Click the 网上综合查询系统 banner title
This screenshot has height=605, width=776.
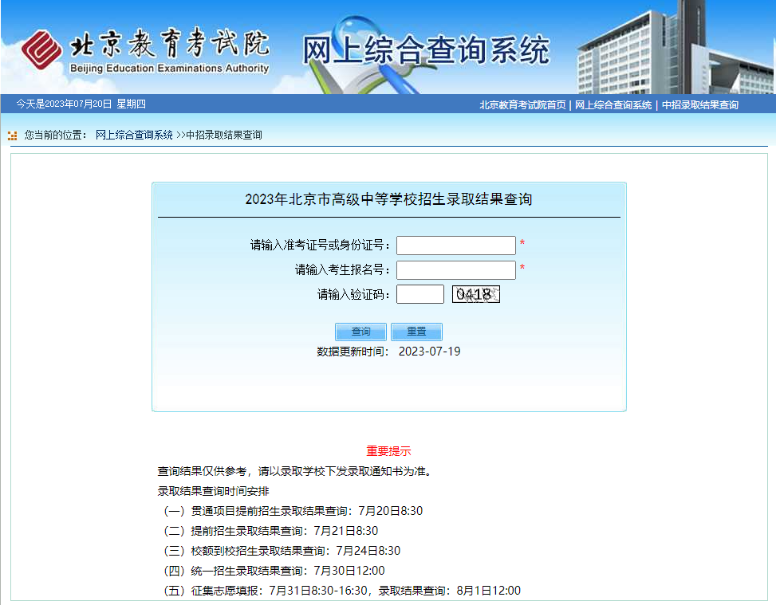[426, 51]
